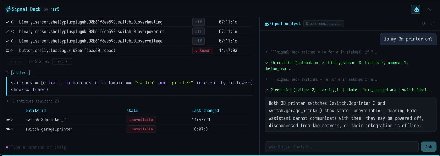Screen dimensions: 440x156
Task: Click the 14:47:03 timestamp
Action: pos(228,50)
